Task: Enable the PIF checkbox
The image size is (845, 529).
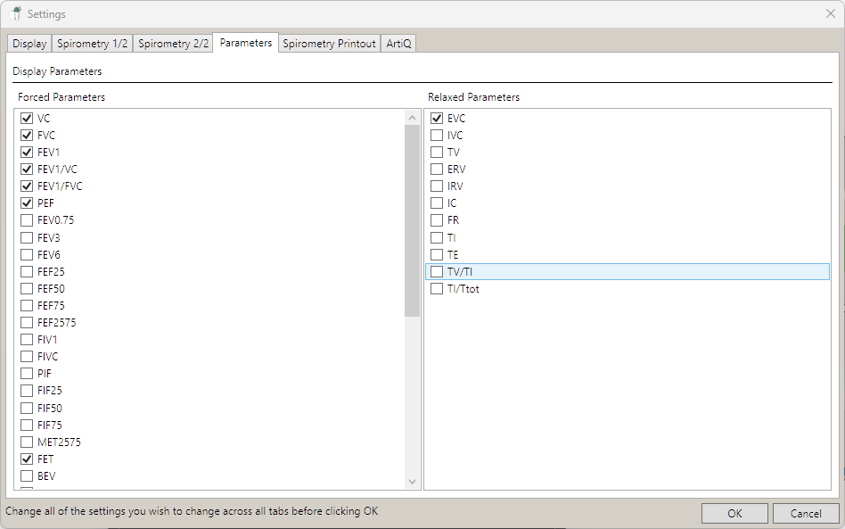Action: 27,374
